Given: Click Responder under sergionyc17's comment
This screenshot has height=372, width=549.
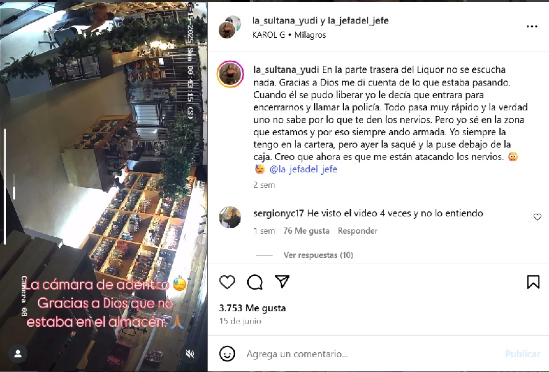Looking at the screenshot, I should click(358, 231).
